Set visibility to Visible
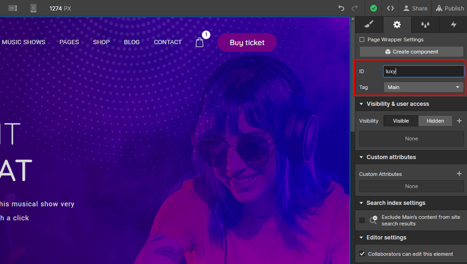This screenshot has width=467, height=264. pos(401,121)
